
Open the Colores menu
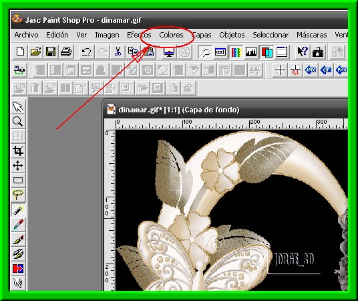[171, 35]
